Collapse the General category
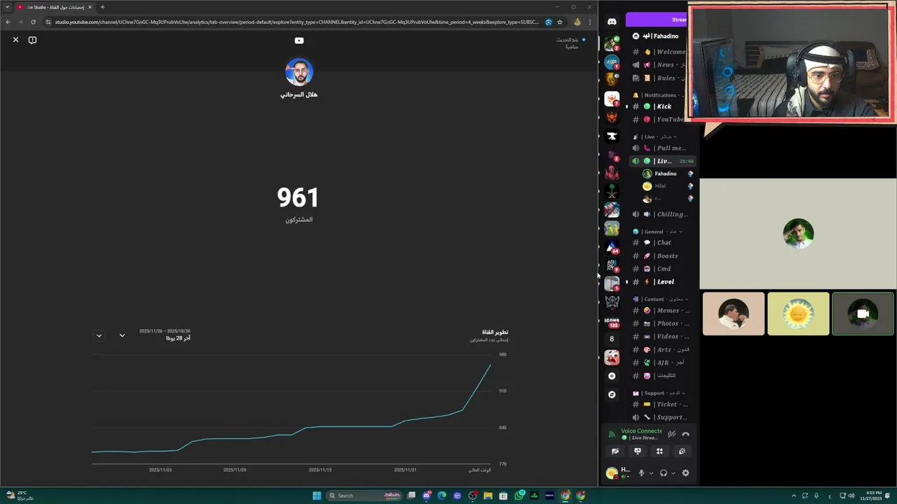 click(x=659, y=232)
